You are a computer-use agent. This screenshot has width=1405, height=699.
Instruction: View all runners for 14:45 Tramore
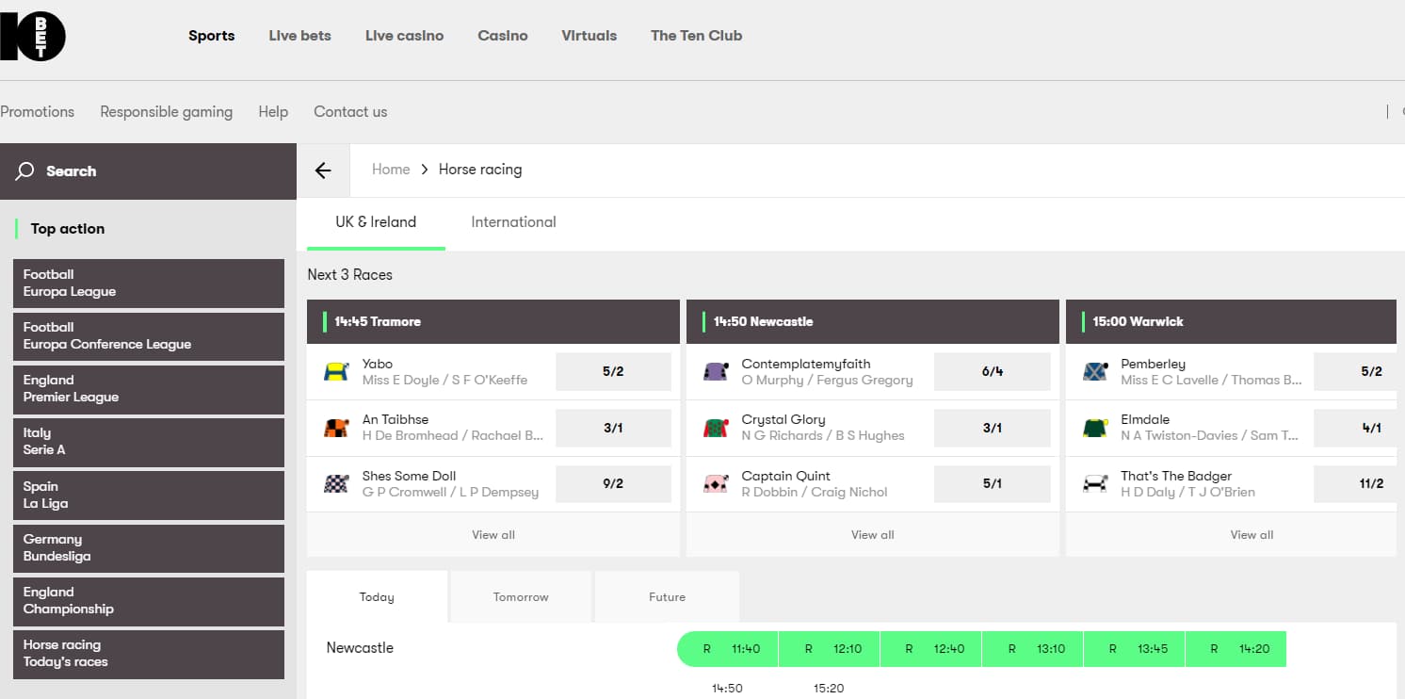(x=493, y=534)
